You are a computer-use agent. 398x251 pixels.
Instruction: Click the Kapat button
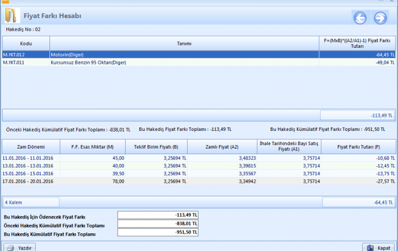pos(378,248)
